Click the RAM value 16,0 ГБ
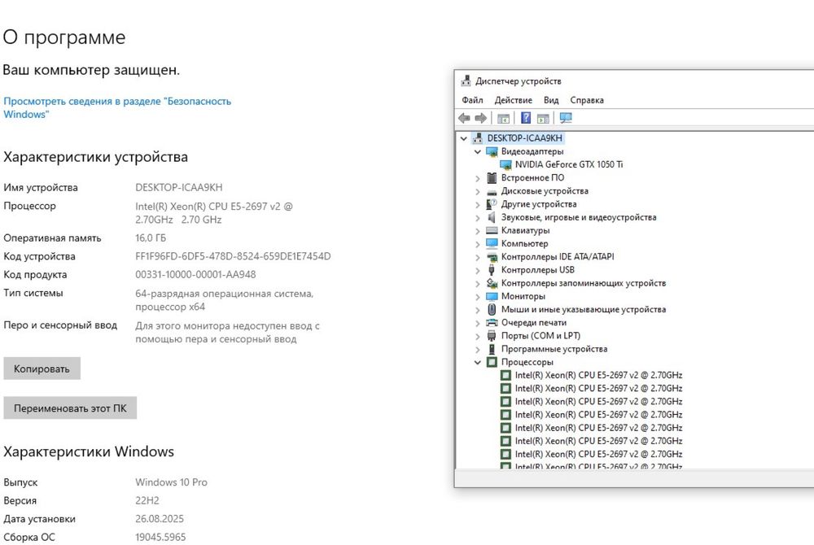This screenshot has width=814, height=545. (151, 238)
